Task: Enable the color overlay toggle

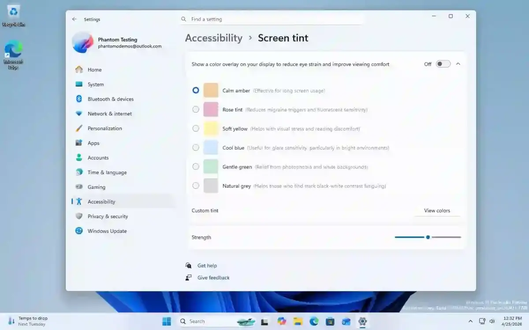Action: [443, 64]
